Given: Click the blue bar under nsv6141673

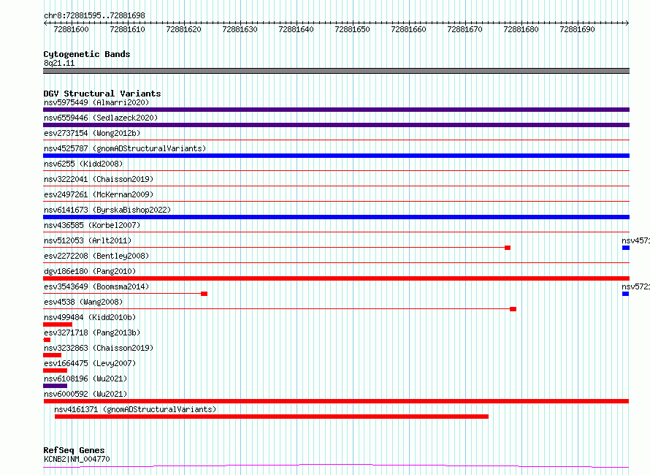Looking at the screenshot, I should [336, 217].
